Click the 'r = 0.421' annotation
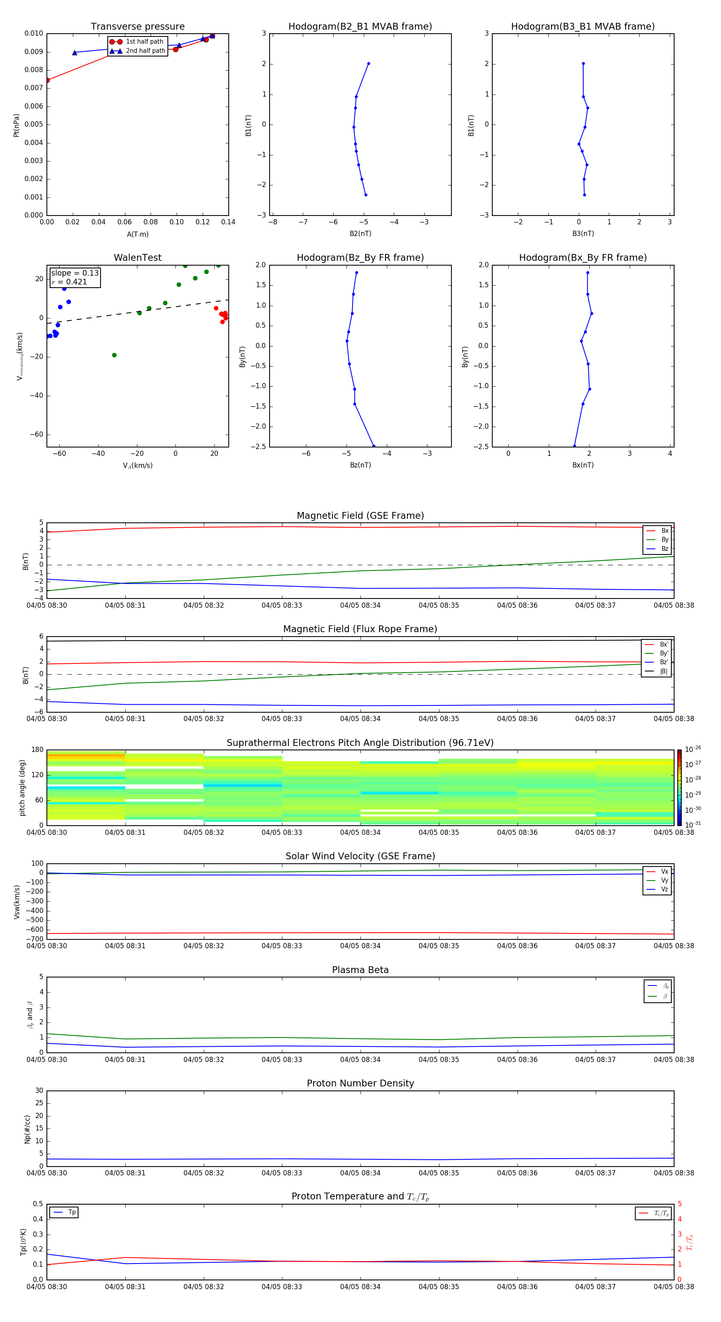 pos(69,282)
